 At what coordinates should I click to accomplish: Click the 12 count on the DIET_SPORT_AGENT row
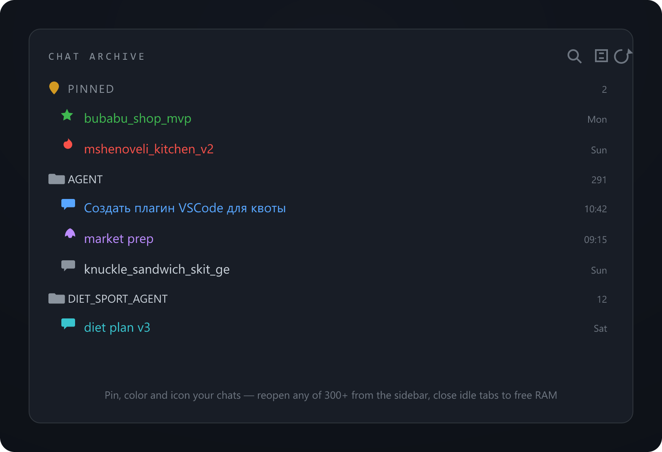tap(602, 299)
